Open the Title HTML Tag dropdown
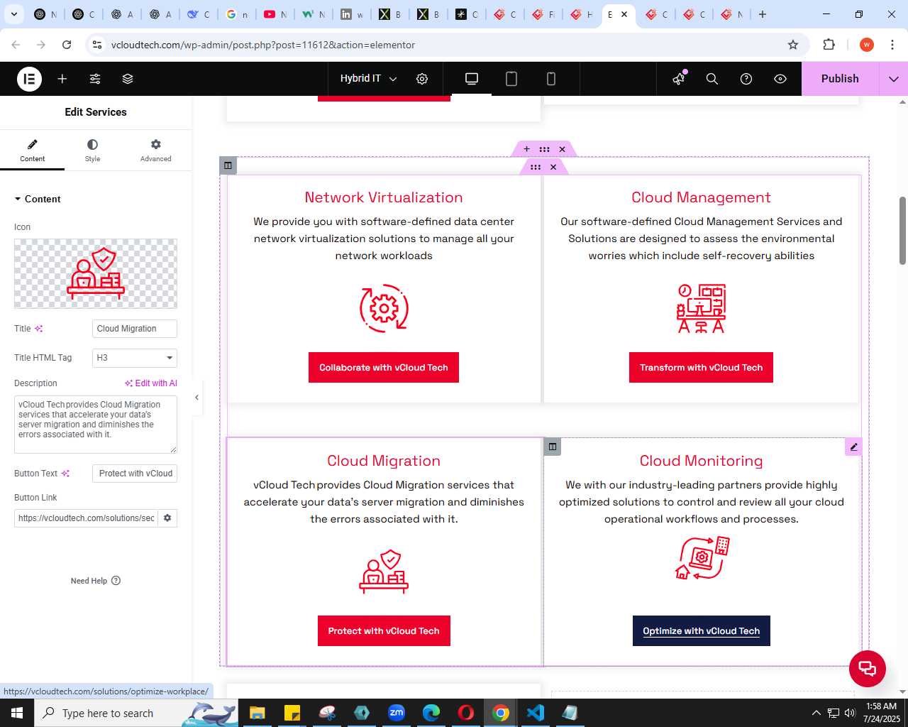Screen dimensions: 908x727 tap(135, 358)
